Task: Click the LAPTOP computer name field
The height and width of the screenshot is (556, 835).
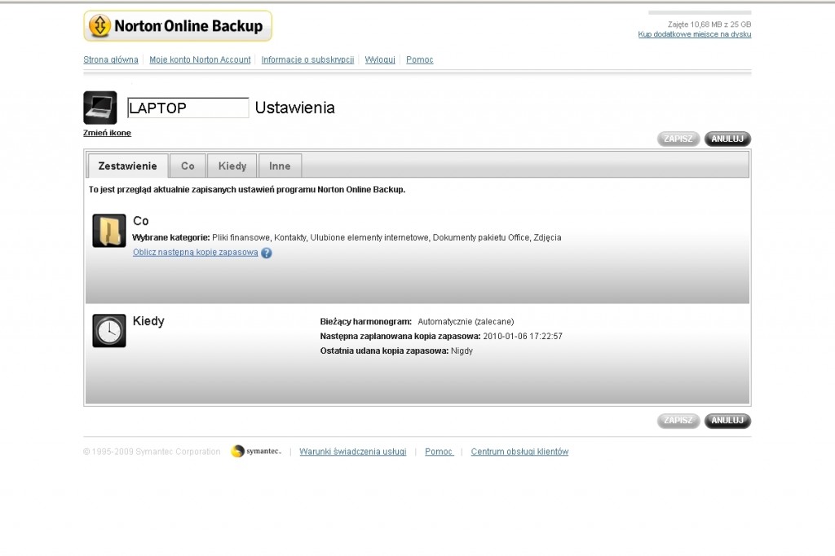Action: (x=188, y=108)
